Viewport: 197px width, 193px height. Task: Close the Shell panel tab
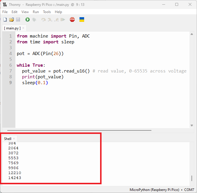point(14,139)
